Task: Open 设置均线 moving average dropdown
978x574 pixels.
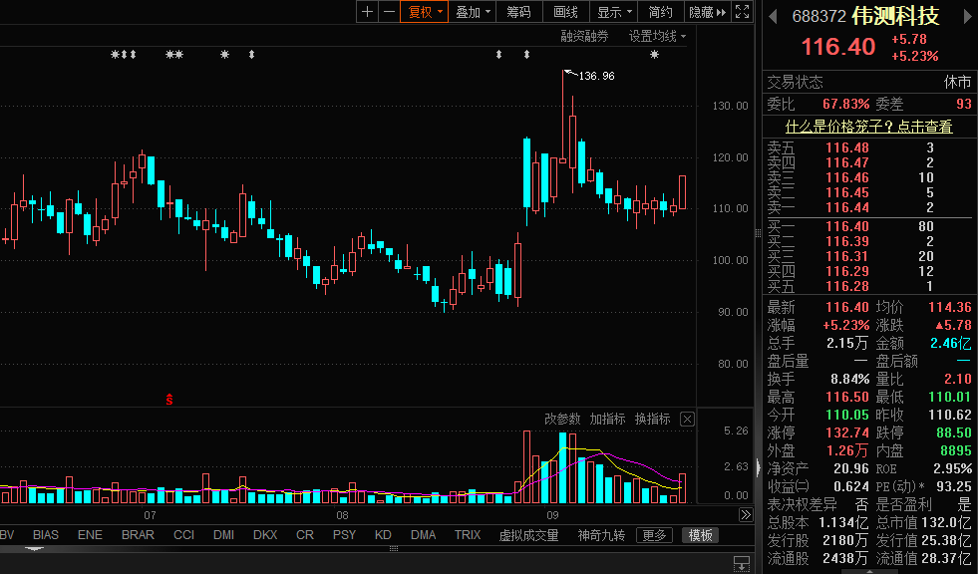Action: pos(657,36)
